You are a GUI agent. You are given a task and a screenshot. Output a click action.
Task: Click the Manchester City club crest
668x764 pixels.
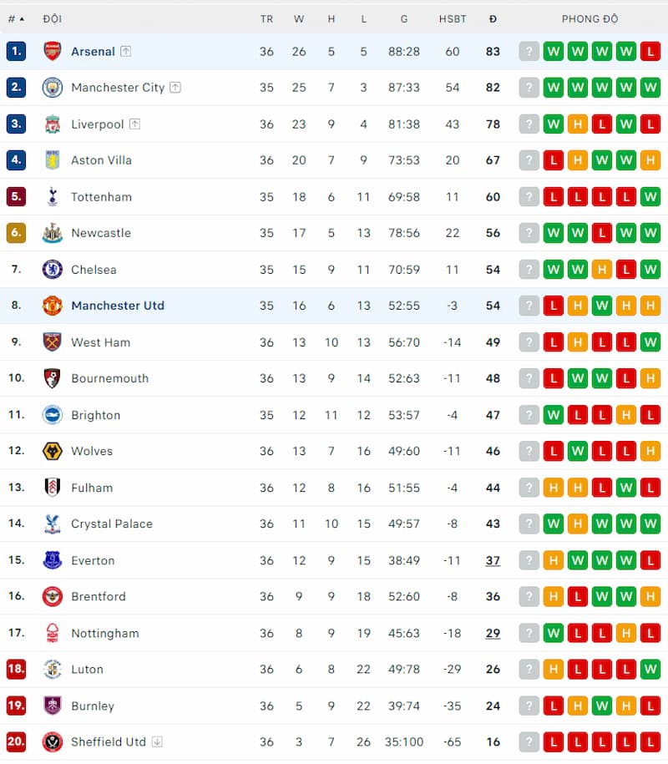52,87
